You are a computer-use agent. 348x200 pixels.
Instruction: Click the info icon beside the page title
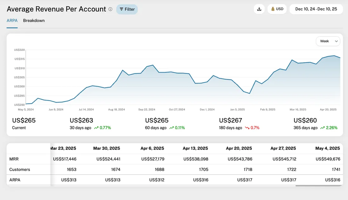tap(110, 9)
